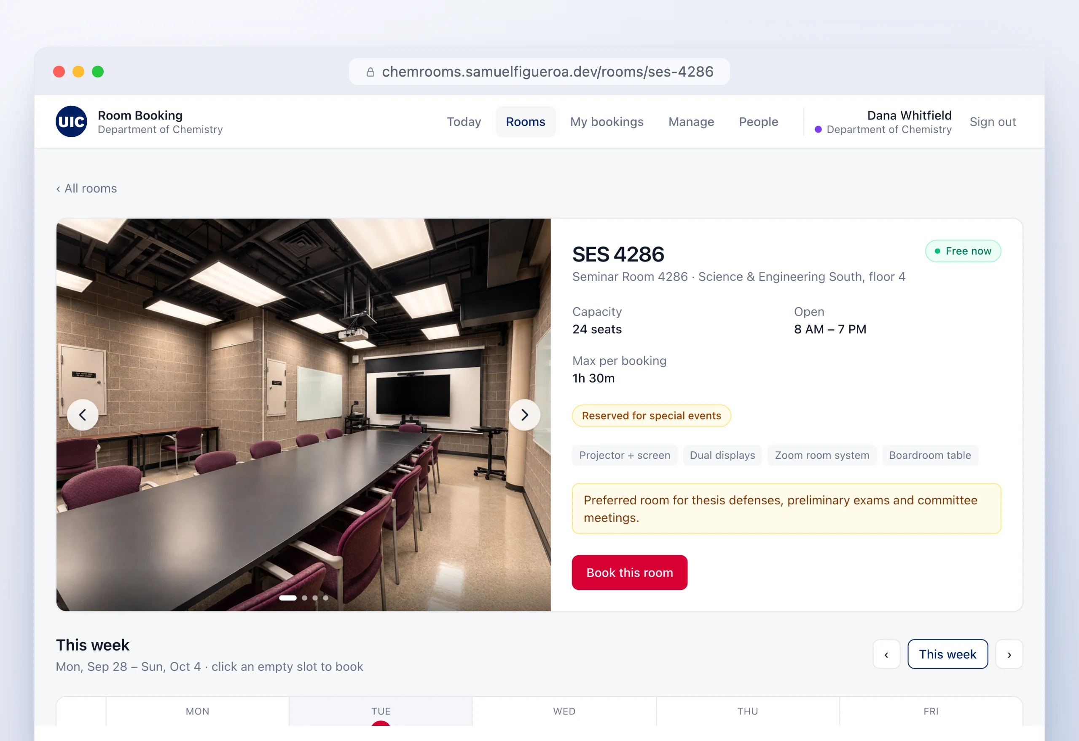Advance to the next room photo
The image size is (1079, 741).
(524, 415)
